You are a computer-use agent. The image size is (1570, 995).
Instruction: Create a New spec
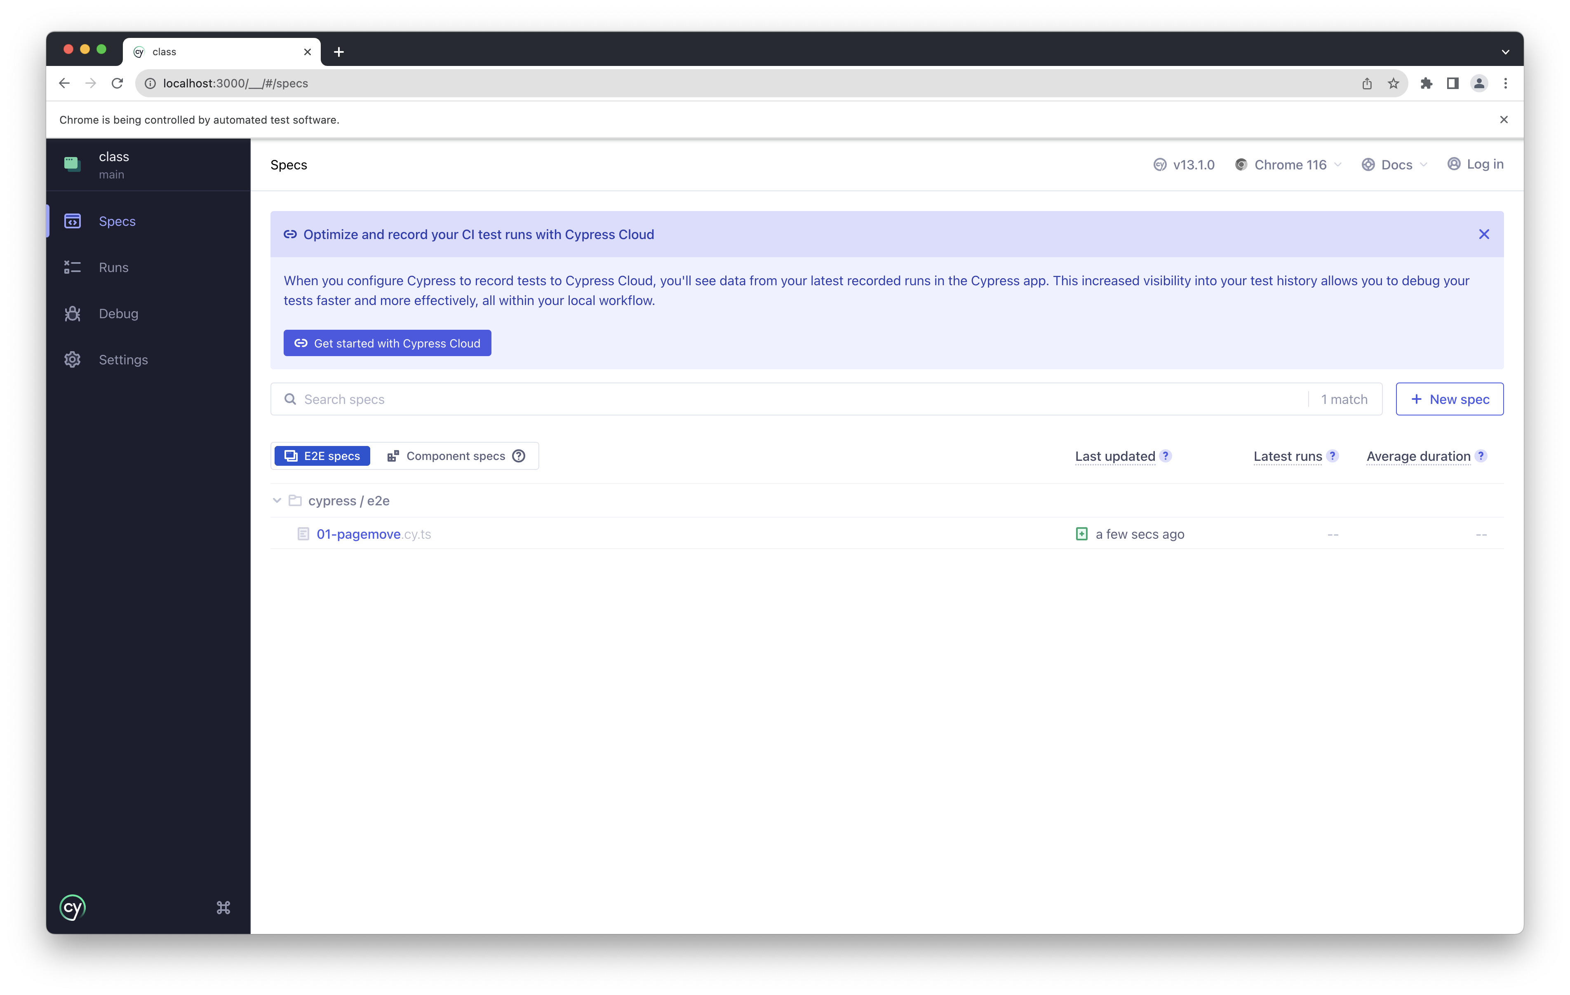coord(1449,399)
